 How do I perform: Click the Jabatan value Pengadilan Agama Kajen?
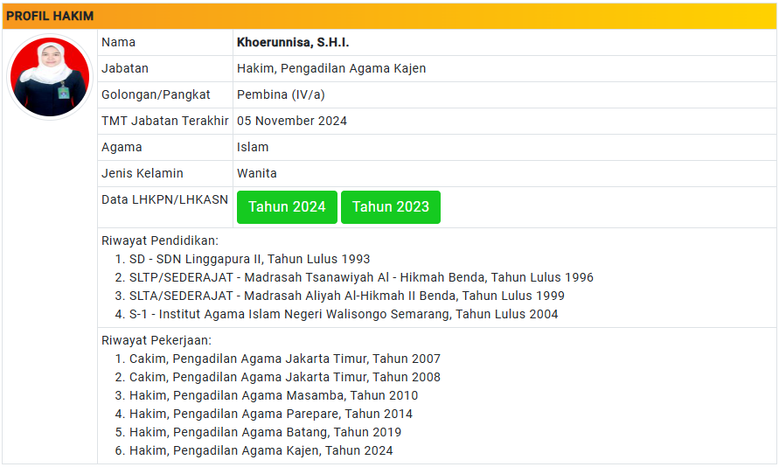tap(331, 68)
